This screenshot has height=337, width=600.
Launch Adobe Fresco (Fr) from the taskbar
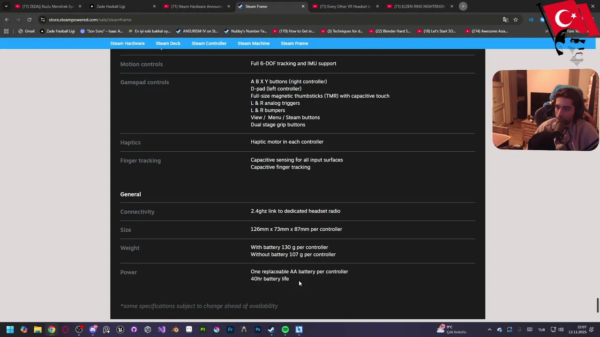click(230, 330)
